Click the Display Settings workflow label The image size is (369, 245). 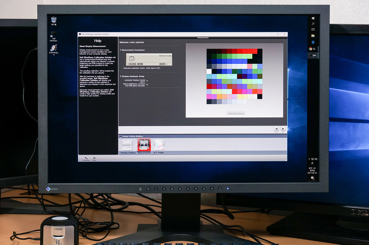[x=128, y=153]
